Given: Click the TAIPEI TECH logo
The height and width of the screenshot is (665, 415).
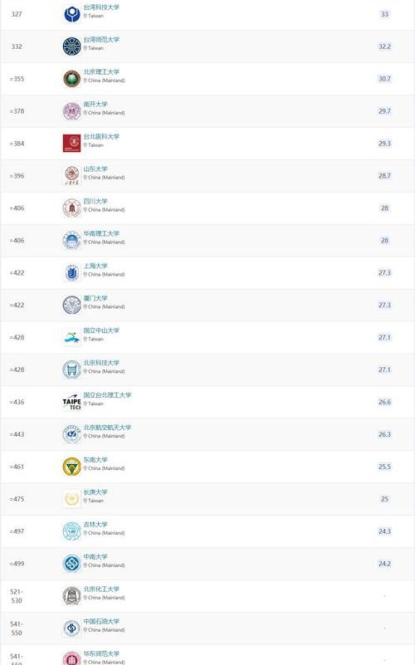Looking at the screenshot, I should click(71, 402).
